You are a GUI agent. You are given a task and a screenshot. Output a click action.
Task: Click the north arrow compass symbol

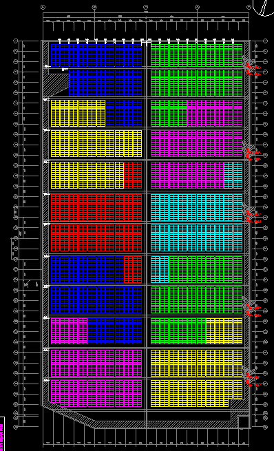click(x=263, y=7)
